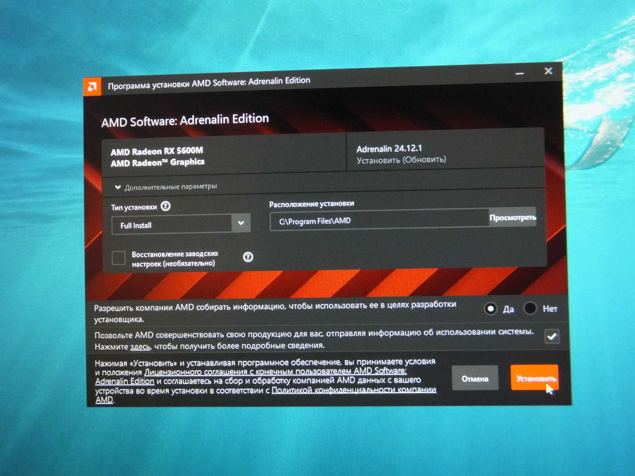Open help for the install type setting
This screenshot has width=635, height=476.
(165, 206)
